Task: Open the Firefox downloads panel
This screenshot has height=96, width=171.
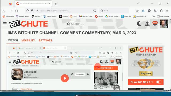Action: [x=143, y=11]
